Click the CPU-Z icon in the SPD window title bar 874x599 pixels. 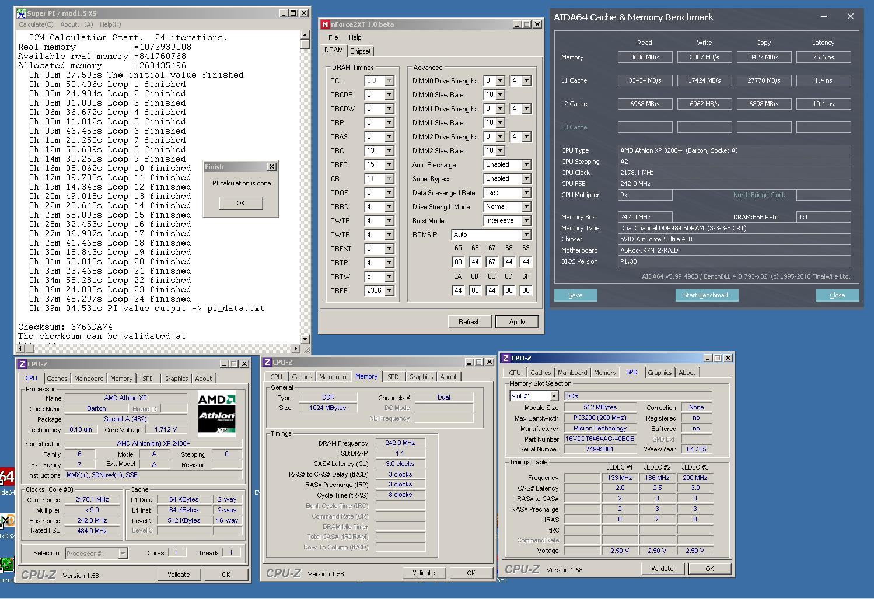pos(506,358)
